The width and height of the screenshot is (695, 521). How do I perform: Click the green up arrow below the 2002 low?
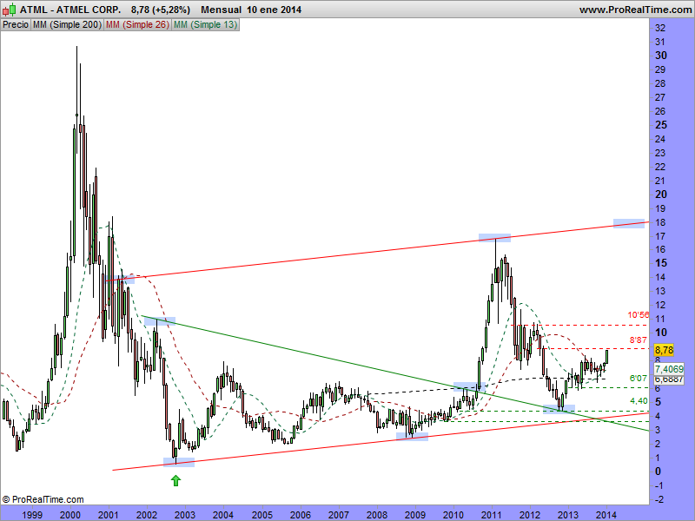tap(176, 480)
